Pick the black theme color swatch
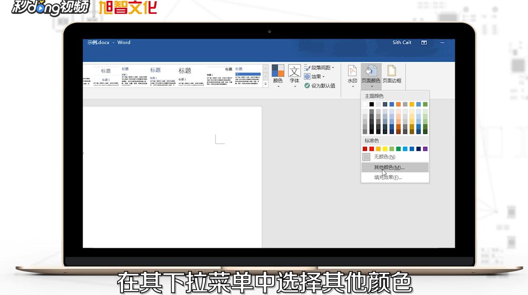 tap(372, 104)
